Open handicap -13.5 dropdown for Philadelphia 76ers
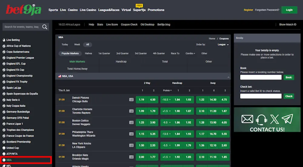This screenshot has width=303, height=167. point(166,134)
